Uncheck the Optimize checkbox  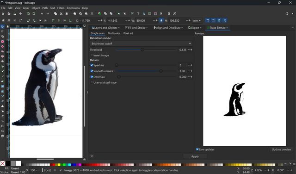tap(92, 77)
